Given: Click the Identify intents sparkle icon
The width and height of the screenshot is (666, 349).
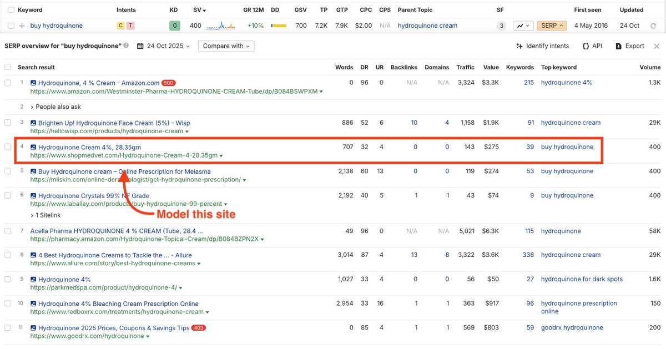Looking at the screenshot, I should coord(519,46).
